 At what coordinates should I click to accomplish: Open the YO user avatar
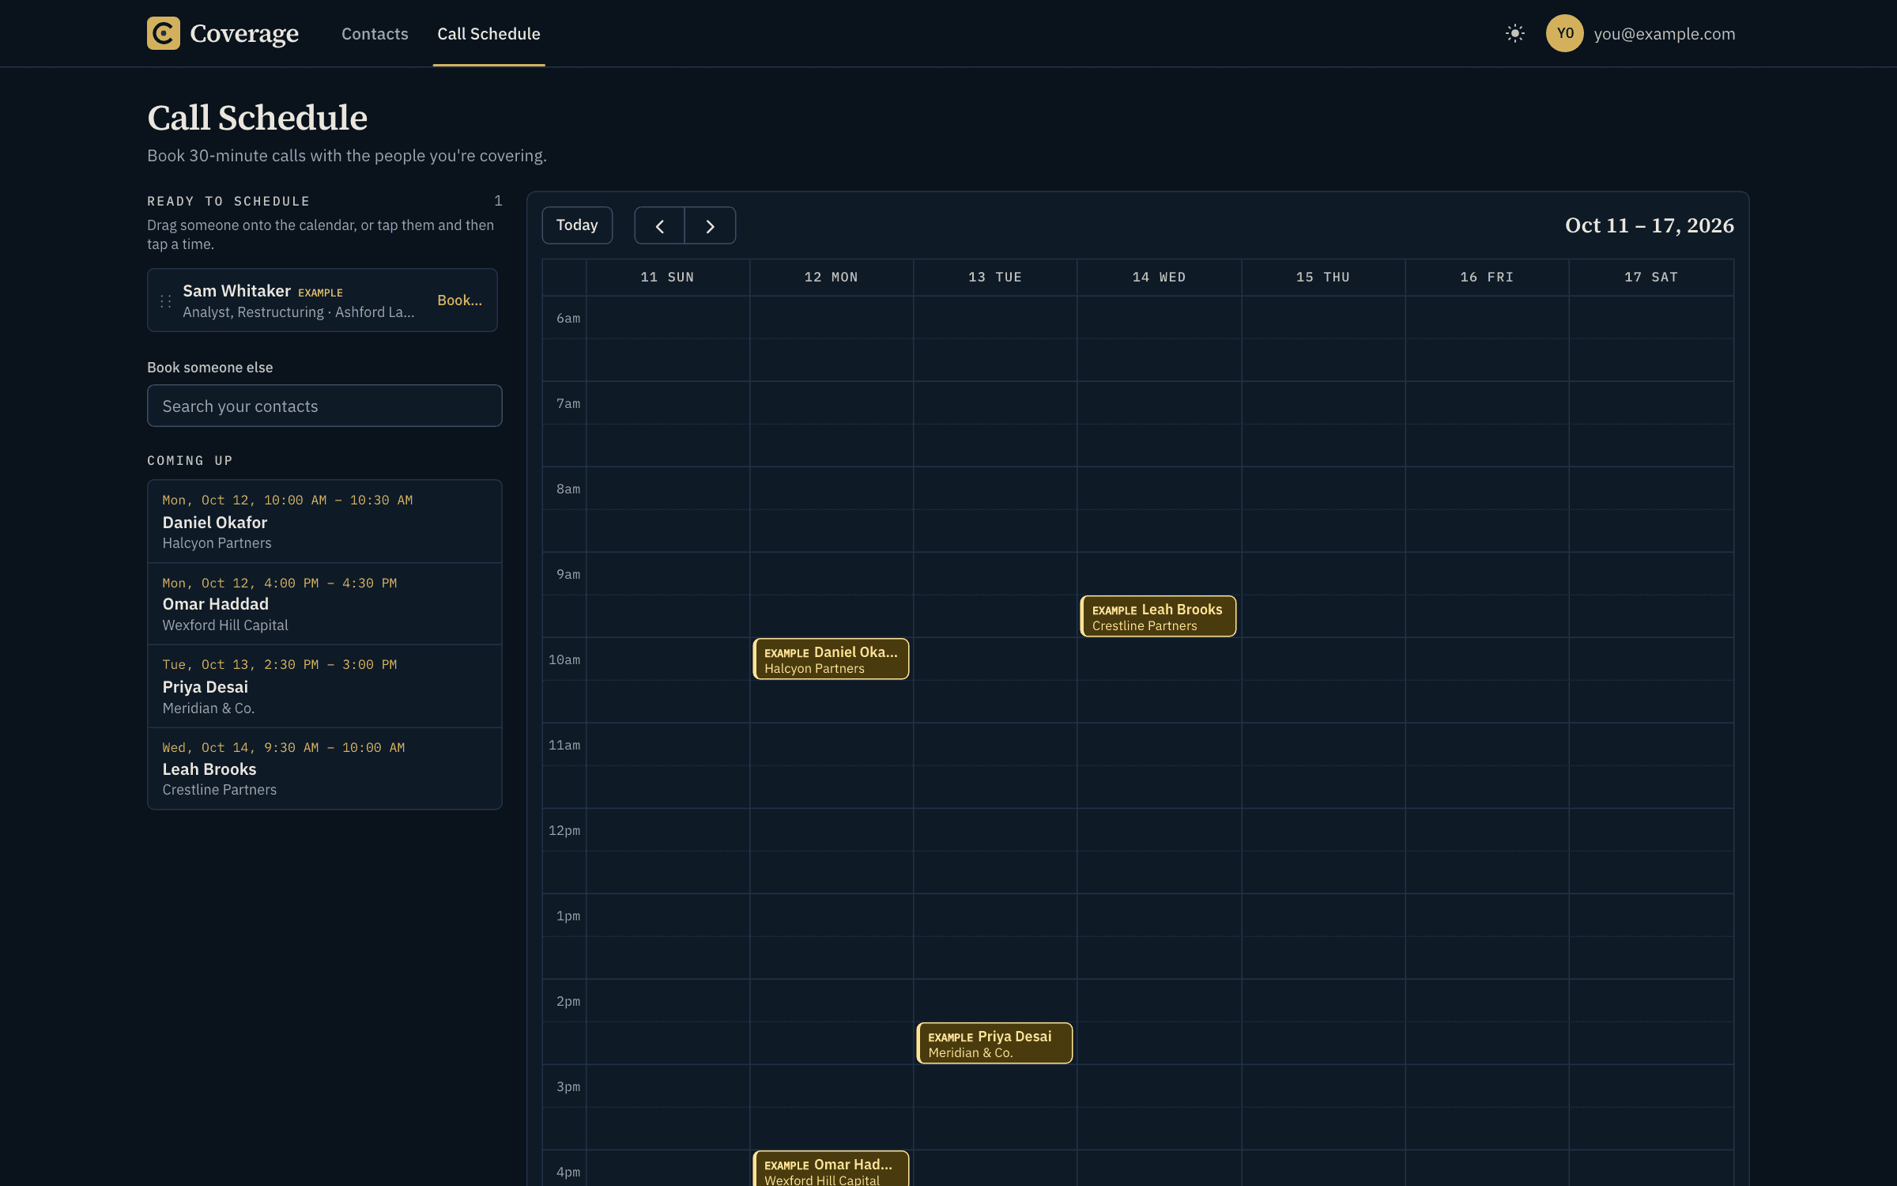click(x=1564, y=33)
